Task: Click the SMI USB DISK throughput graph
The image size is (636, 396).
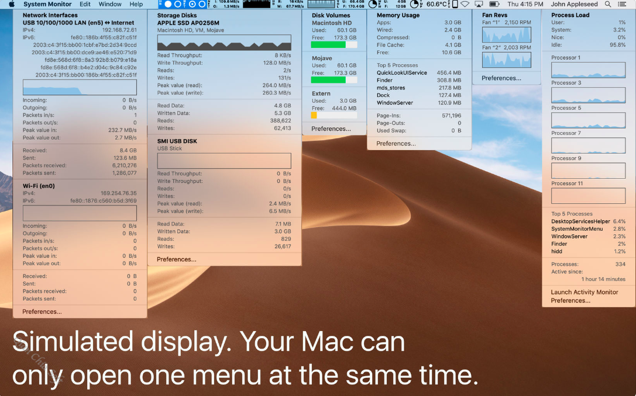Action: click(x=224, y=161)
